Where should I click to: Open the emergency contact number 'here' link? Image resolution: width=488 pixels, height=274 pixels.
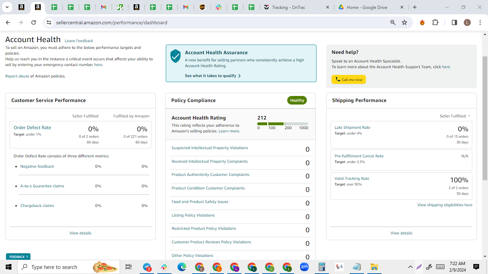click(98, 65)
